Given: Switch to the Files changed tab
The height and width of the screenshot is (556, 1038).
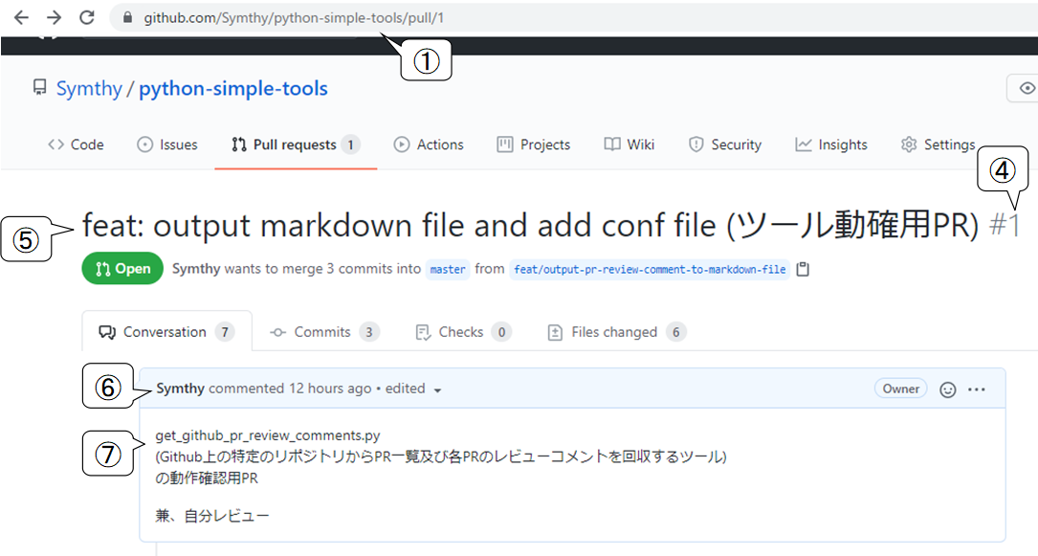Looking at the screenshot, I should pyautogui.click(x=616, y=332).
